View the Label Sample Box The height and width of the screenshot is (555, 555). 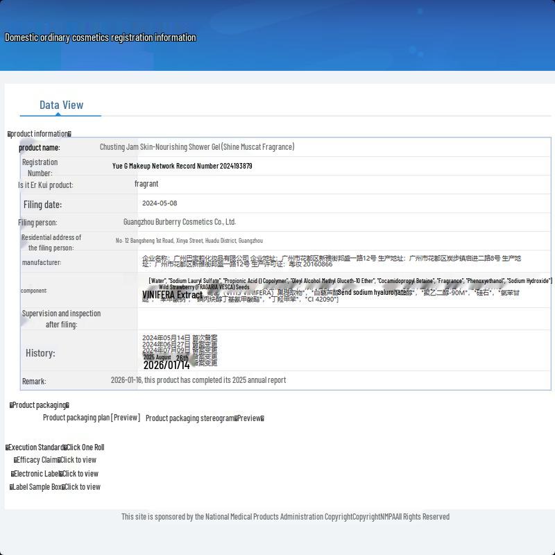point(81,487)
